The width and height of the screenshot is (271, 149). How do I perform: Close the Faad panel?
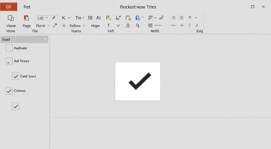pyautogui.click(x=45, y=39)
